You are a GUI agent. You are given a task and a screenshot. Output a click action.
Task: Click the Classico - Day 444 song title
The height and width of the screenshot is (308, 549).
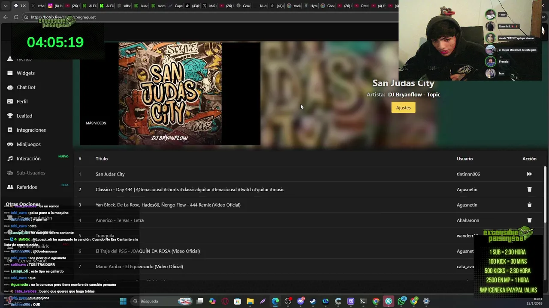pyautogui.click(x=190, y=190)
